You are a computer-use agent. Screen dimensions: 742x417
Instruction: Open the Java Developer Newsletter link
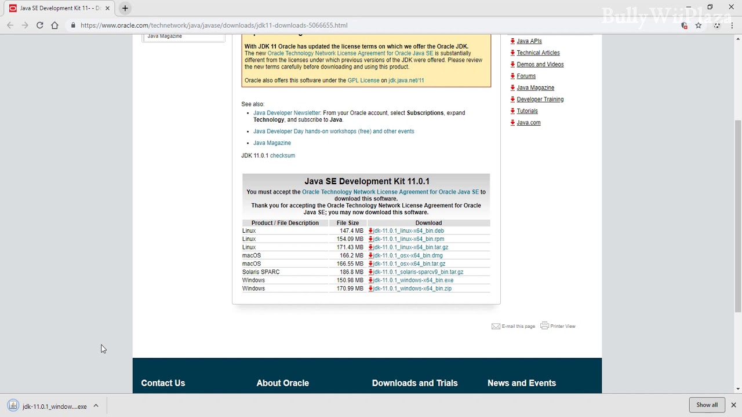[x=286, y=113]
